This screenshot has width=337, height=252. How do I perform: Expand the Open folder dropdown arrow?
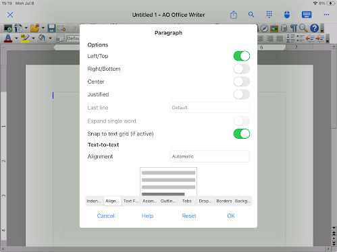(43, 28)
